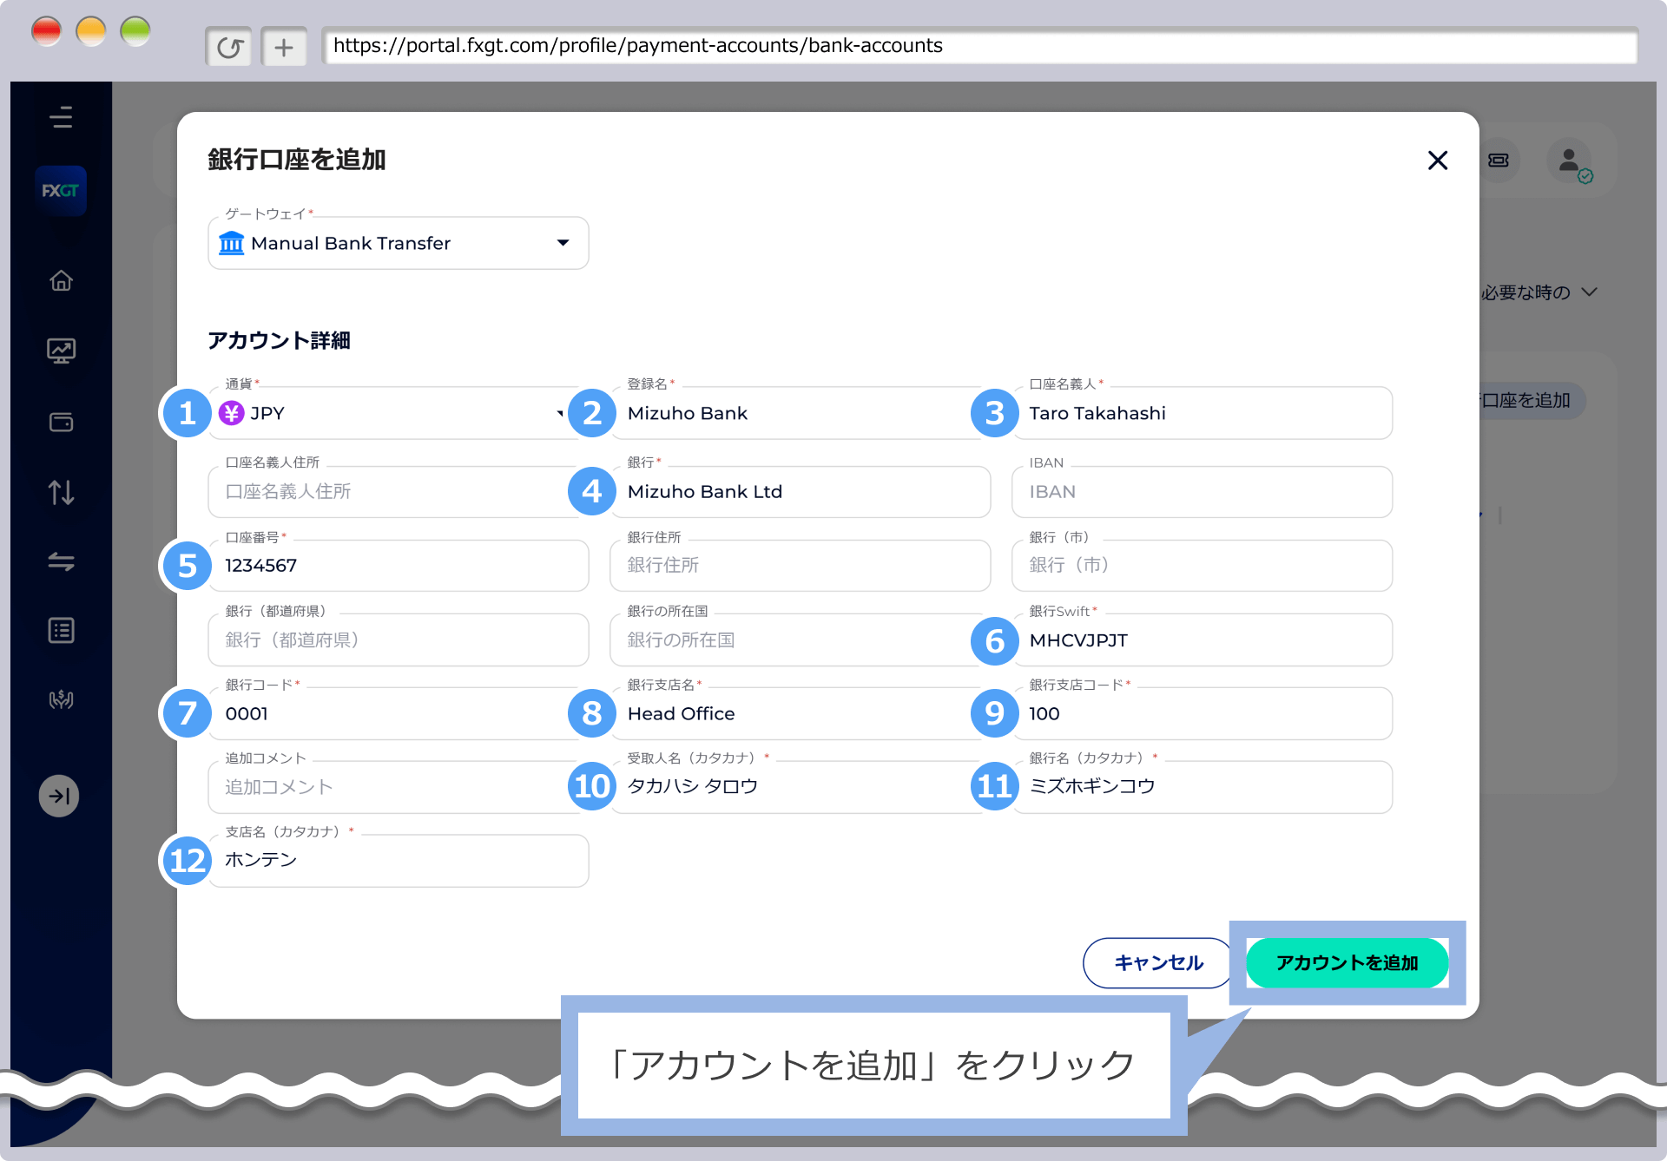The width and height of the screenshot is (1667, 1161).
Task: Expand the 必要な時の chevron menu
Action: tap(1589, 292)
